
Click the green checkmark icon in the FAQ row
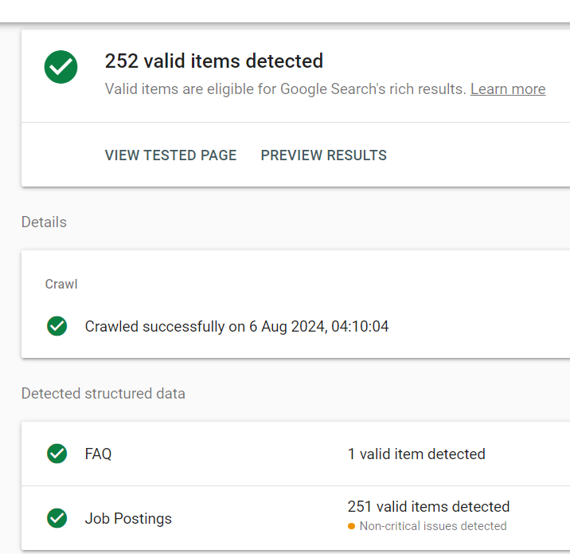coord(57,454)
